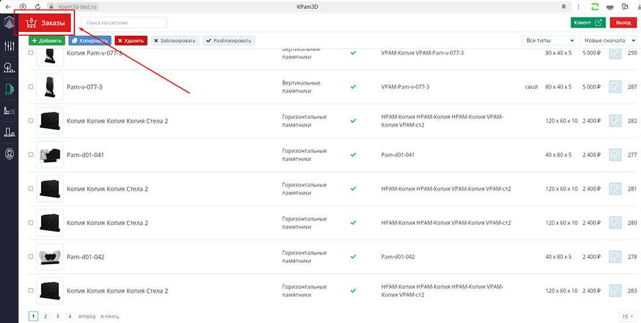The image size is (641, 323).
Task: Jump to last page via 'в конец'
Action: tap(110, 317)
